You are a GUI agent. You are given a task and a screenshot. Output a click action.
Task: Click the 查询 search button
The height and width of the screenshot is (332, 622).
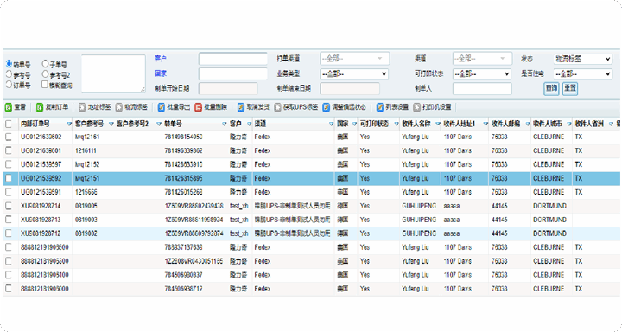551,88
